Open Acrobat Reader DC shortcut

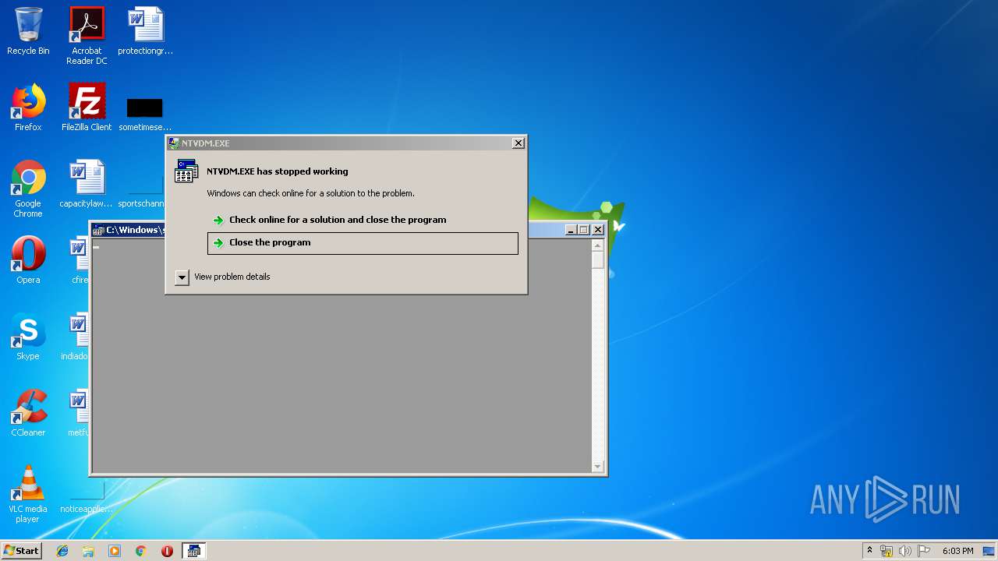pos(87,36)
